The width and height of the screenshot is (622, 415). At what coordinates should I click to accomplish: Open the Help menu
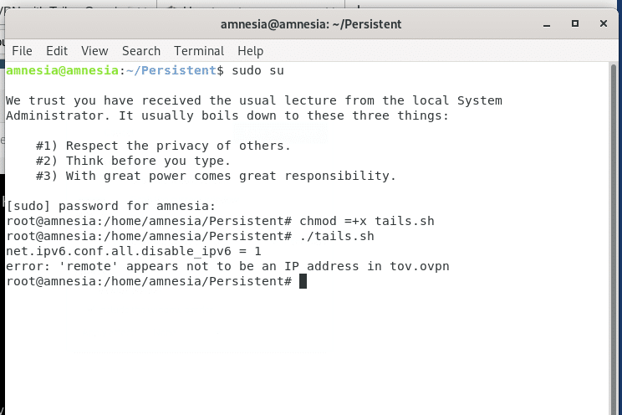click(250, 51)
